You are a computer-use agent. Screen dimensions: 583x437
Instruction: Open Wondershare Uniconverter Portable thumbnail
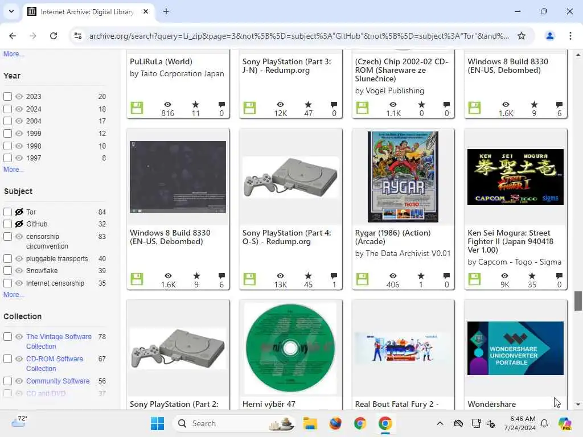[515, 348]
